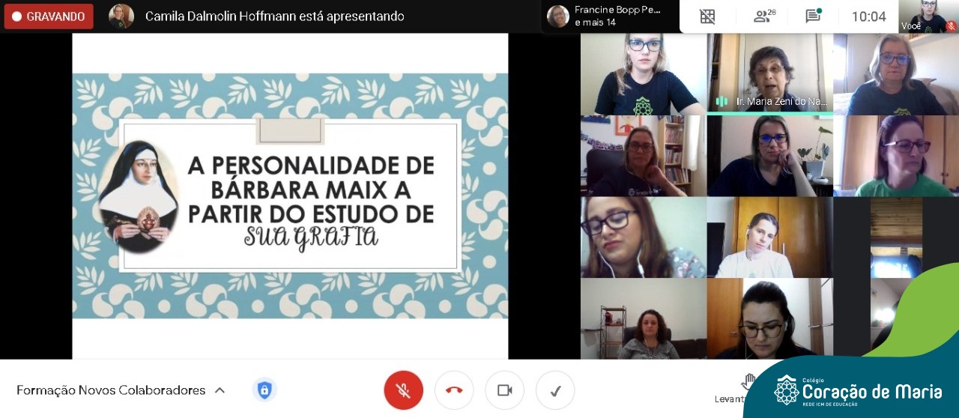The image size is (959, 418).
Task: Click the Francine Bopp avatar in the top bar
Action: tap(558, 16)
